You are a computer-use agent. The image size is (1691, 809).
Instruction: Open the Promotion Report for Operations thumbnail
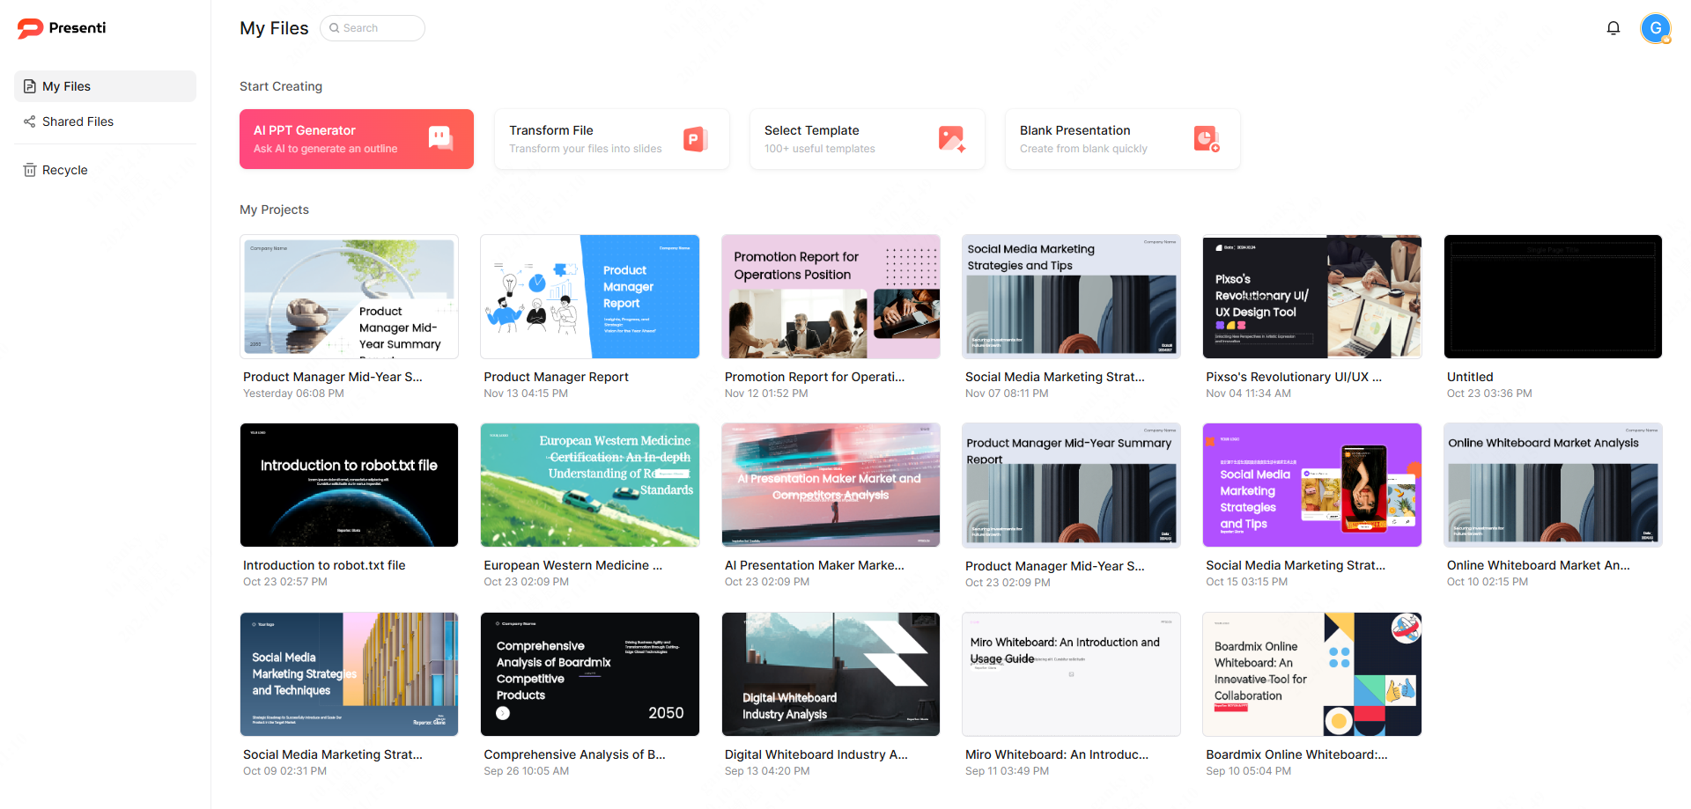pos(831,297)
